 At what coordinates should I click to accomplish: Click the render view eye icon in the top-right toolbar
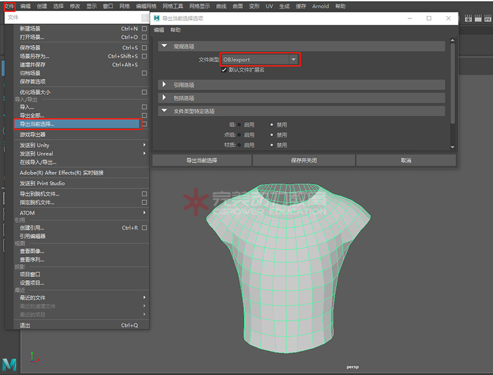pos(468,19)
